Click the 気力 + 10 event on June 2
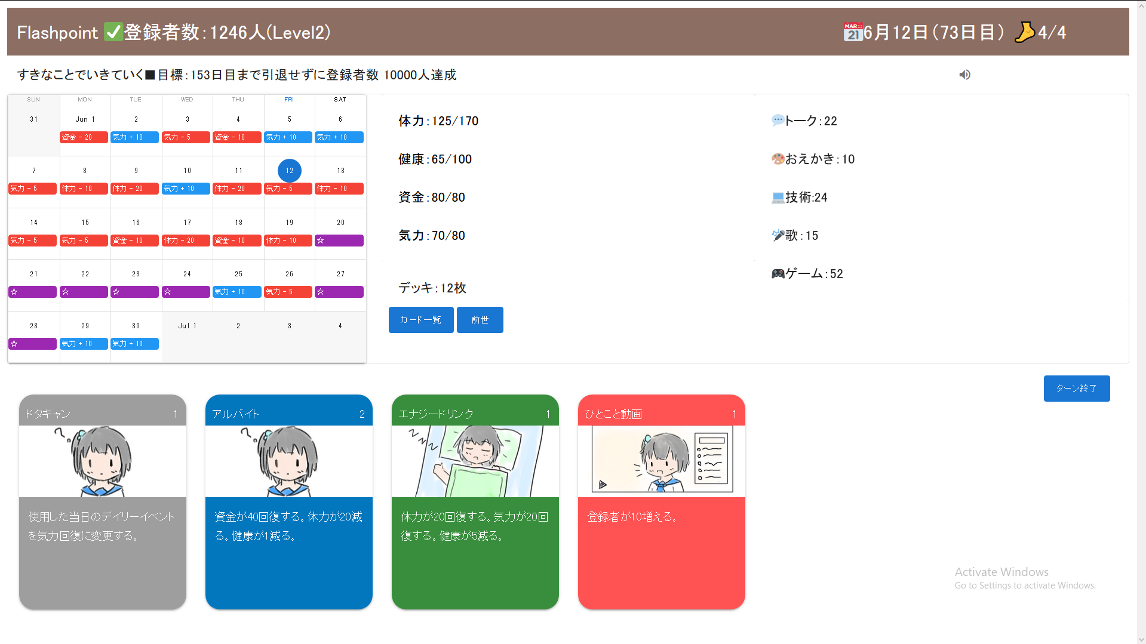This screenshot has width=1146, height=644. 135,137
